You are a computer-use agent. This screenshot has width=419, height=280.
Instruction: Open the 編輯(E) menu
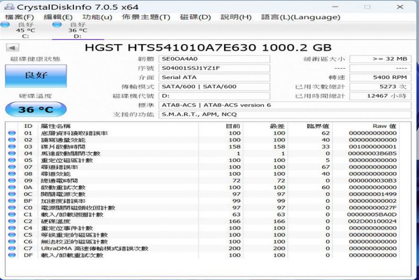(58, 17)
